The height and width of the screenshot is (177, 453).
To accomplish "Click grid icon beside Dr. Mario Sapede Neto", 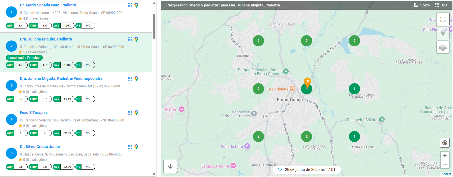I will (130, 5).
